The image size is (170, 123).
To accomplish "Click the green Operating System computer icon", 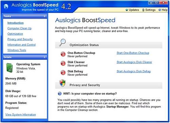I will point(9,68).
